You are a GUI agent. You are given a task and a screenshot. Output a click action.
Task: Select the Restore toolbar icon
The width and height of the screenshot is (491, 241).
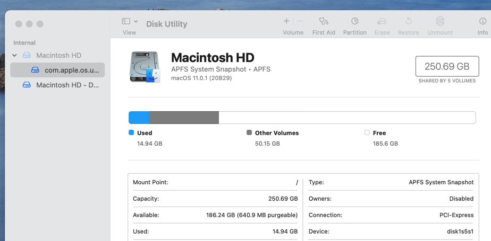tap(408, 21)
